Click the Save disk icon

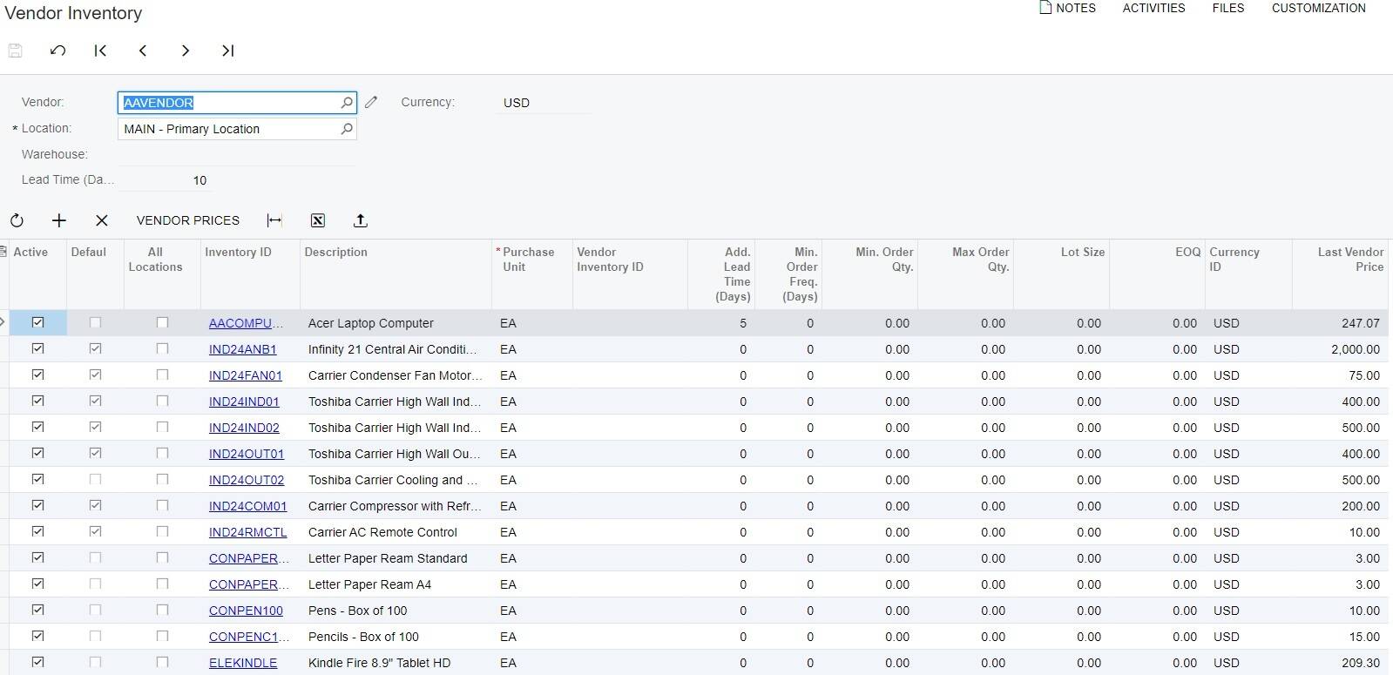click(15, 51)
